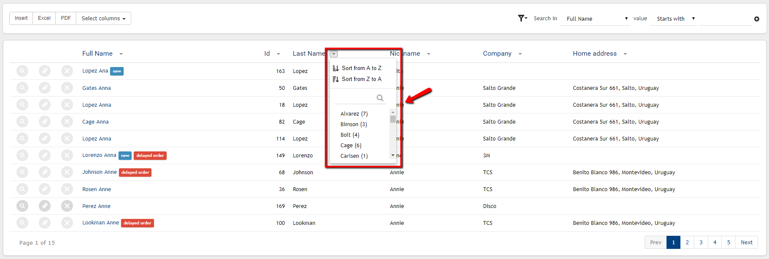Screen dimensions: 769x259
Task: Select Cage (6) filter value
Action: [351, 146]
